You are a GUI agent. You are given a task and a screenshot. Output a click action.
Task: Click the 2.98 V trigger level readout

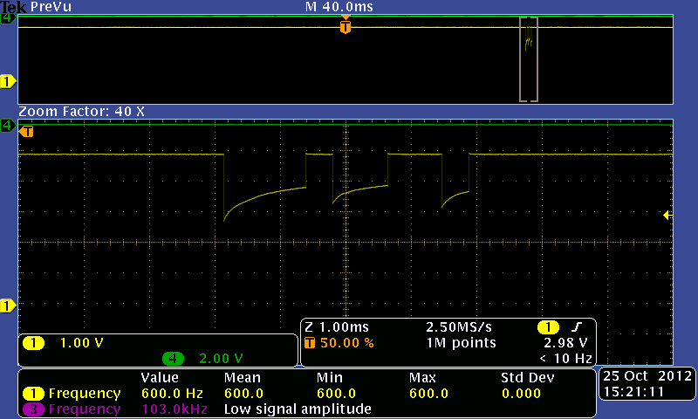click(565, 343)
